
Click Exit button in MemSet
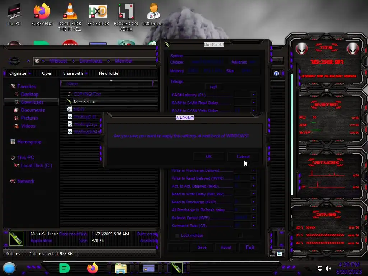(x=250, y=247)
